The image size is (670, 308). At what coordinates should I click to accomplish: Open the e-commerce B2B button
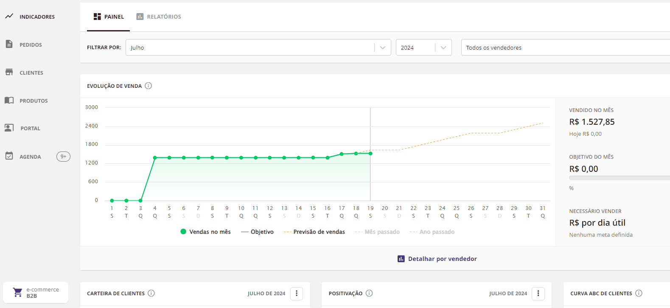[36, 293]
